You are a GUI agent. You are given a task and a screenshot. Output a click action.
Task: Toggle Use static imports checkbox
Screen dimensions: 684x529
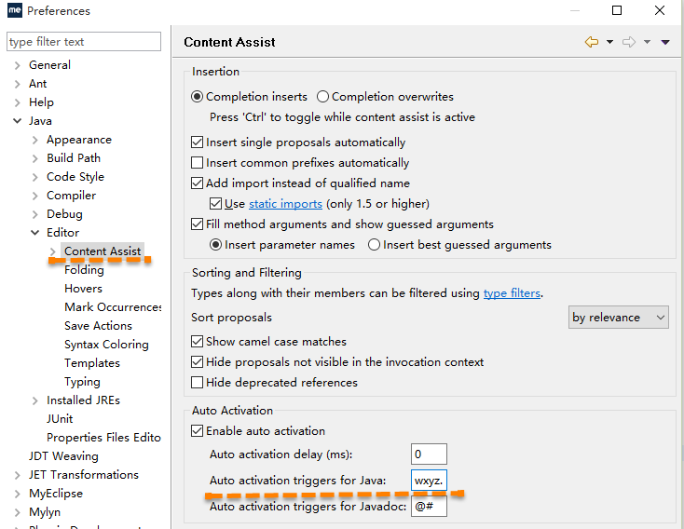[215, 204]
